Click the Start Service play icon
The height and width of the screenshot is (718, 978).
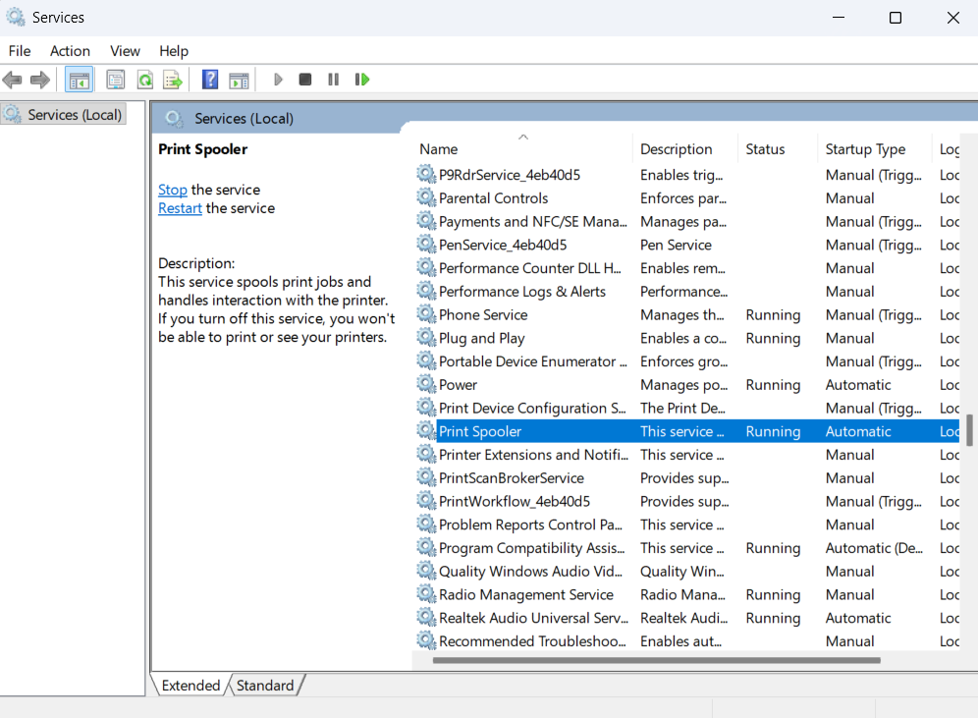click(278, 80)
